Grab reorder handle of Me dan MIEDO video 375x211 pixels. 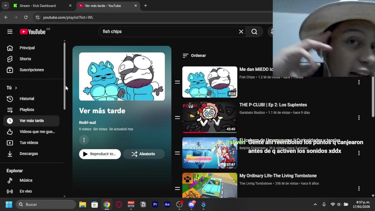[x=177, y=82]
